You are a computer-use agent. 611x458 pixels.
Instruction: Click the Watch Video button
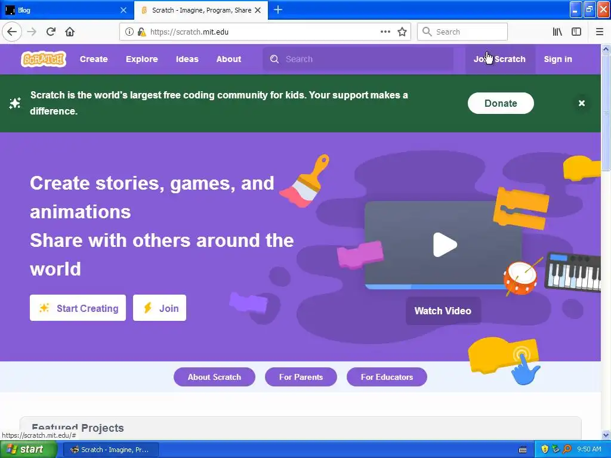(443, 311)
